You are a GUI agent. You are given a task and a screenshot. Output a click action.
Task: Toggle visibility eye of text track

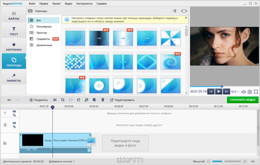(14, 111)
